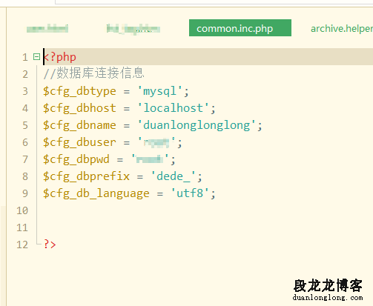This screenshot has width=373, height=306.
Task: Click the 'localhost' string value
Action: point(174,108)
